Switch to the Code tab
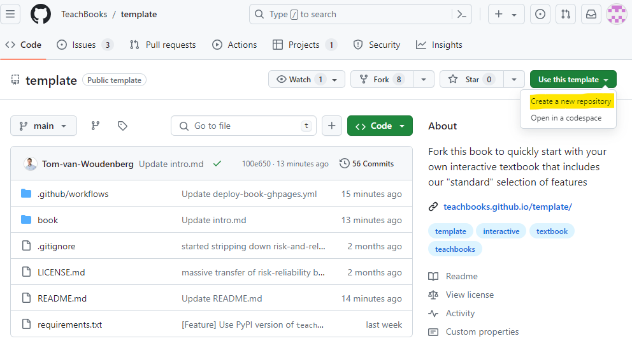 click(24, 45)
